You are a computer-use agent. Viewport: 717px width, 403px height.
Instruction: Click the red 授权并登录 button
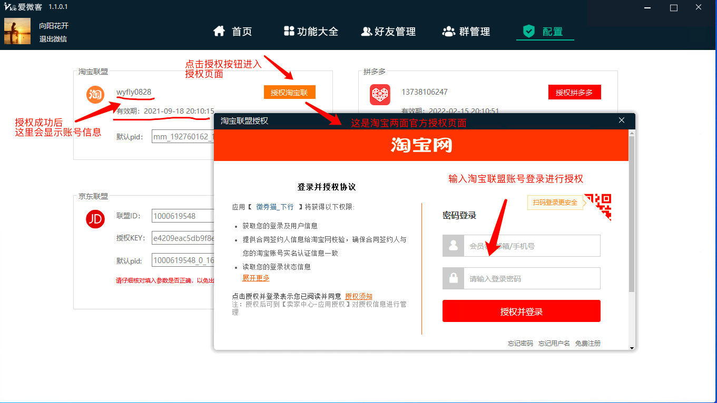[x=522, y=311]
